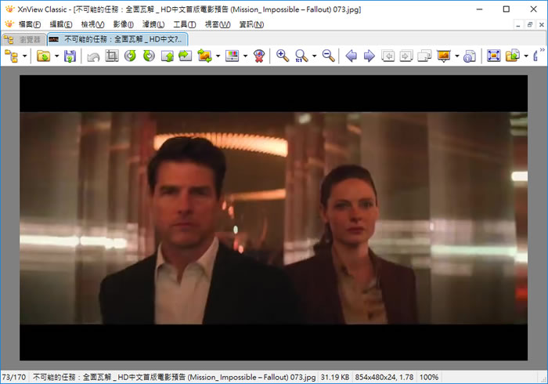Viewport: 548px width, 384px height.
Task: Click the 854x480x24, 1.78 dimensions text
Action: pos(384,378)
